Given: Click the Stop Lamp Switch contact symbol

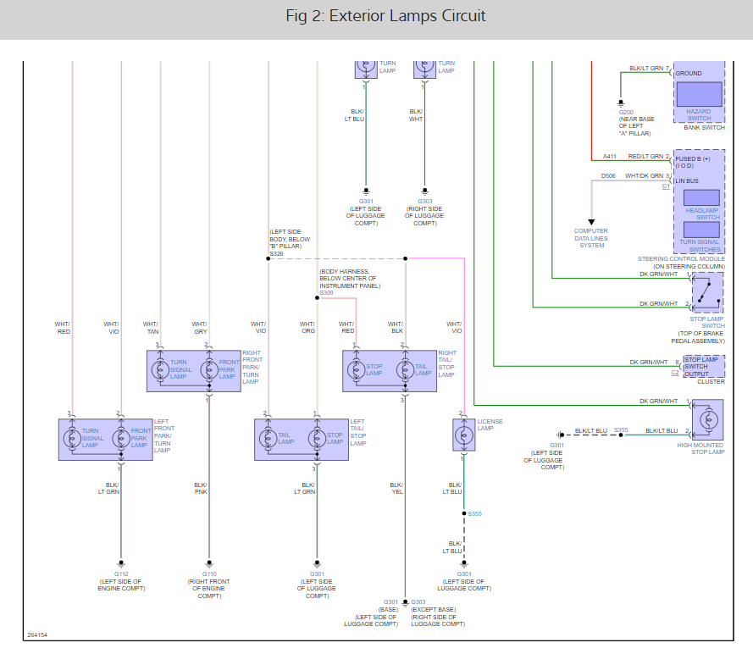Looking at the screenshot, I should click(x=708, y=292).
